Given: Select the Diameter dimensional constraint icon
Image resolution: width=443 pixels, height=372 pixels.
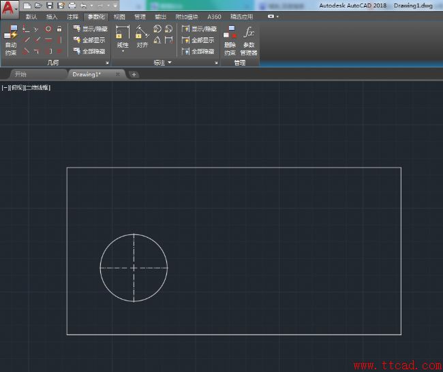Looking at the screenshot, I should tap(168, 29).
